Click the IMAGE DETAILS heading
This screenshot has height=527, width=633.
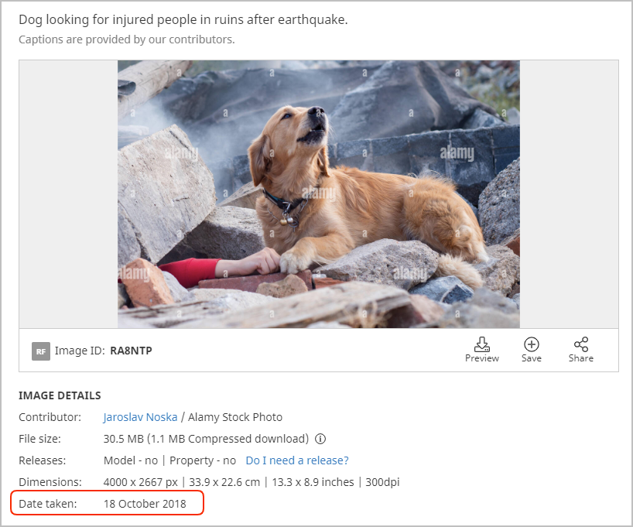[60, 395]
